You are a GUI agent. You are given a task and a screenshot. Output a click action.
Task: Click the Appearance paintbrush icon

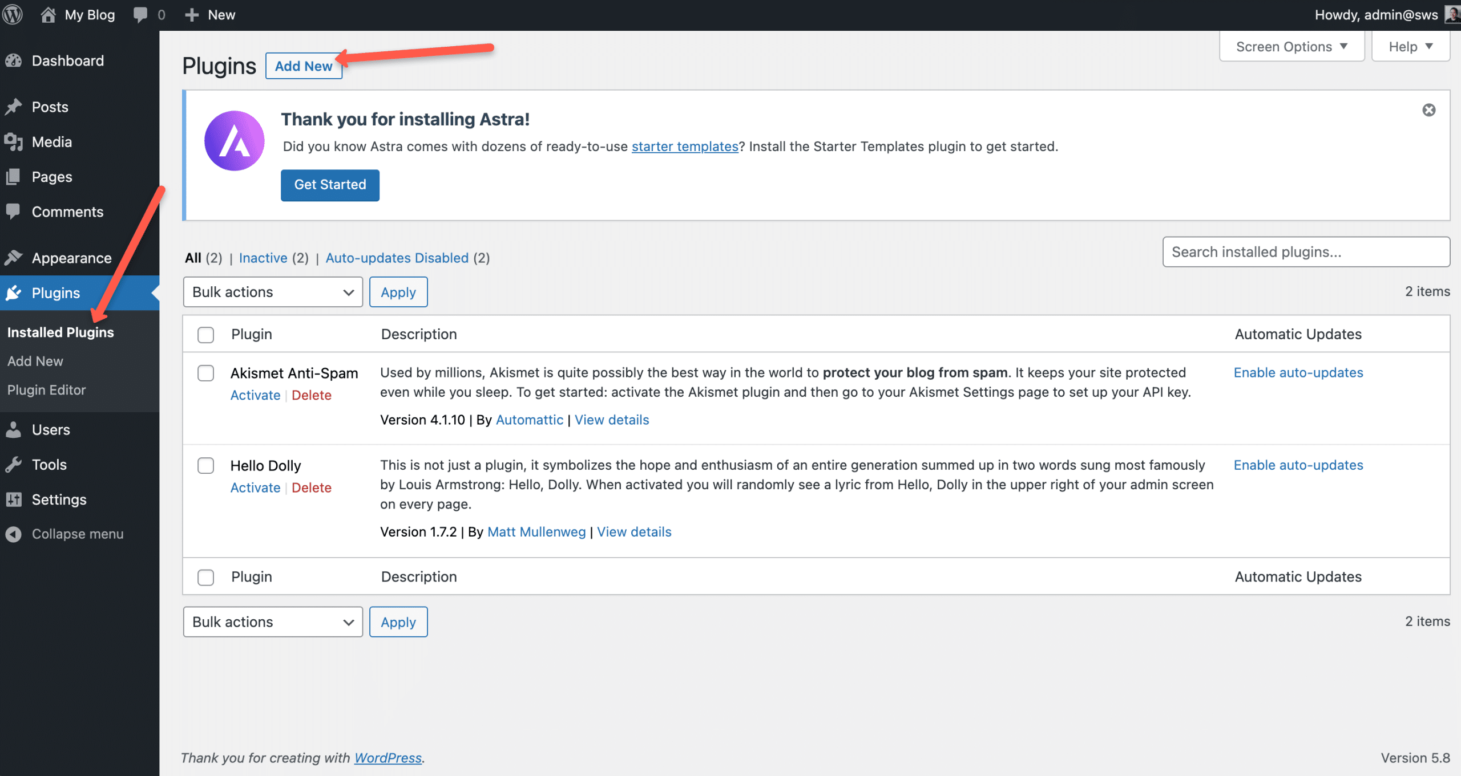tap(14, 258)
